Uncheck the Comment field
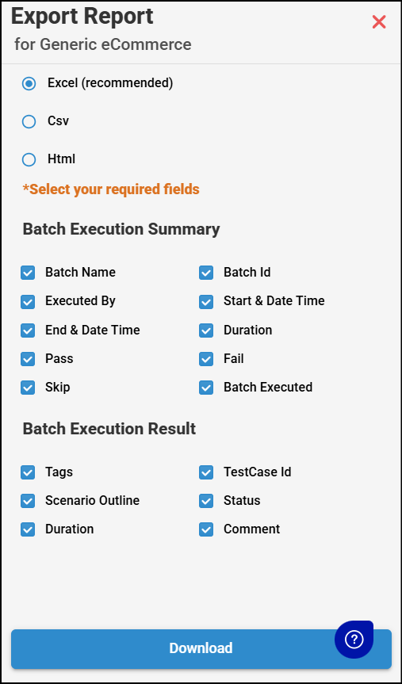This screenshot has height=684, width=402. (206, 529)
